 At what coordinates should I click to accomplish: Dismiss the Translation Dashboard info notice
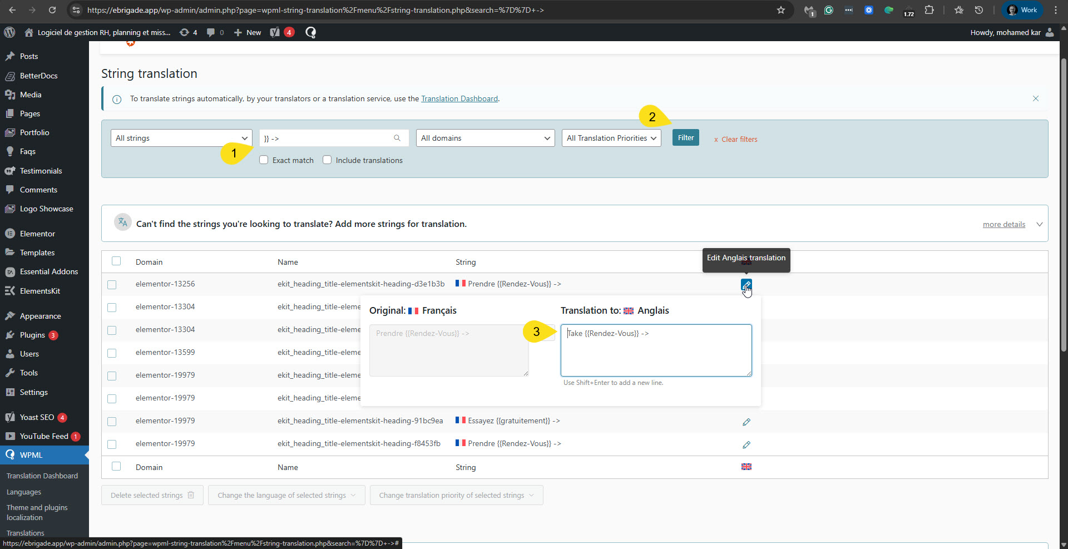(1035, 98)
